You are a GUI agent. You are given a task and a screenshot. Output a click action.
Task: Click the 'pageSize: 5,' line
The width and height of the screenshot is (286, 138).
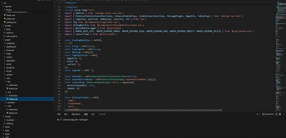[x=74, y=58]
